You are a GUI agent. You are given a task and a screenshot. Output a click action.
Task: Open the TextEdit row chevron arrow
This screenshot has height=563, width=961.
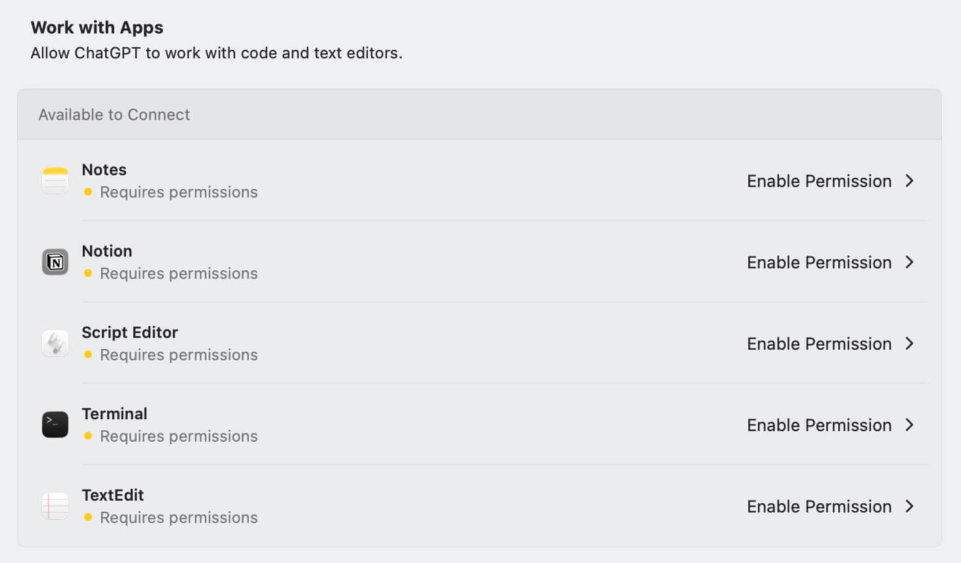tap(910, 507)
